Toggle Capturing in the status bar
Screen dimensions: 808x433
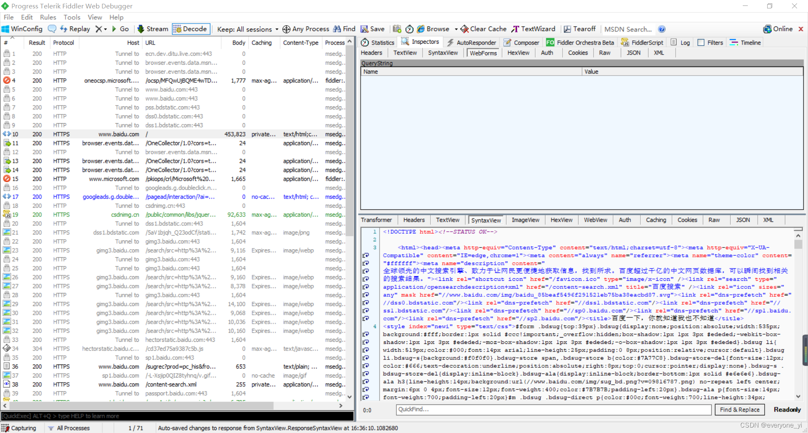point(19,428)
